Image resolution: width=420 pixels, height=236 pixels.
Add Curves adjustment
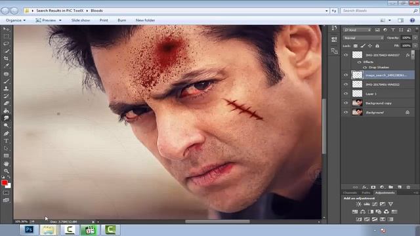(375, 204)
